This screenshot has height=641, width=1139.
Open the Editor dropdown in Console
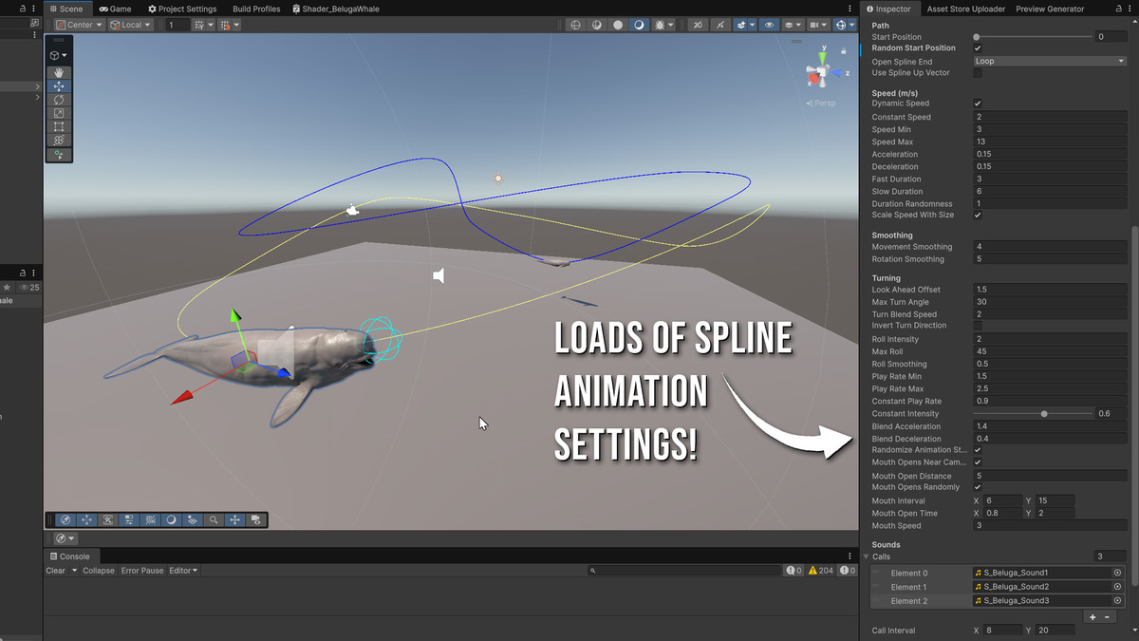point(183,571)
